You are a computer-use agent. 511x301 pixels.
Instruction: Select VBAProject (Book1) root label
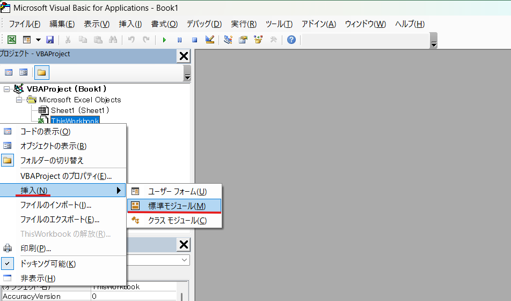(67, 89)
